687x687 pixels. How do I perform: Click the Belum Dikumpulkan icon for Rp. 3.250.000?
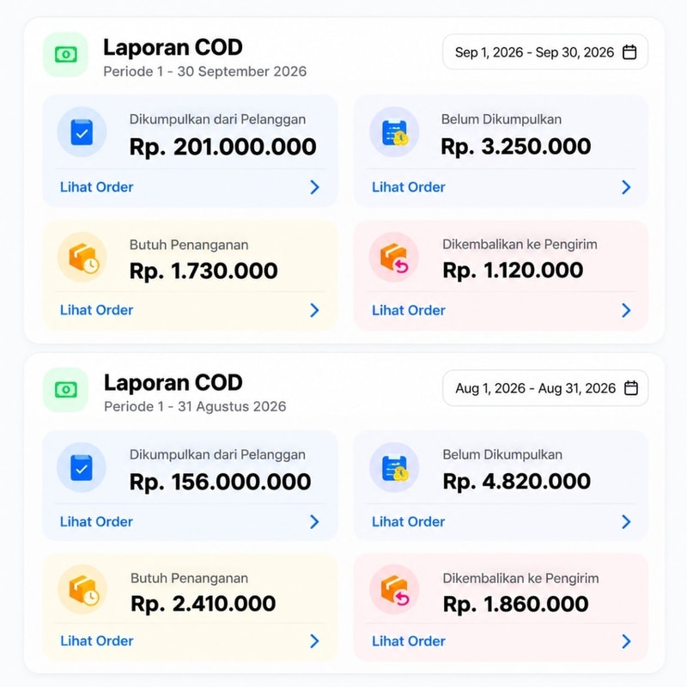(394, 132)
